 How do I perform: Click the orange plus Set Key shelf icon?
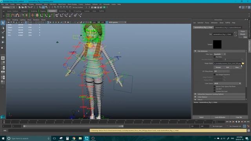[33, 15]
